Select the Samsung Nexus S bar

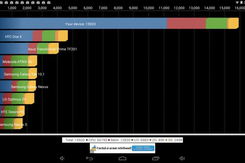click(11, 124)
